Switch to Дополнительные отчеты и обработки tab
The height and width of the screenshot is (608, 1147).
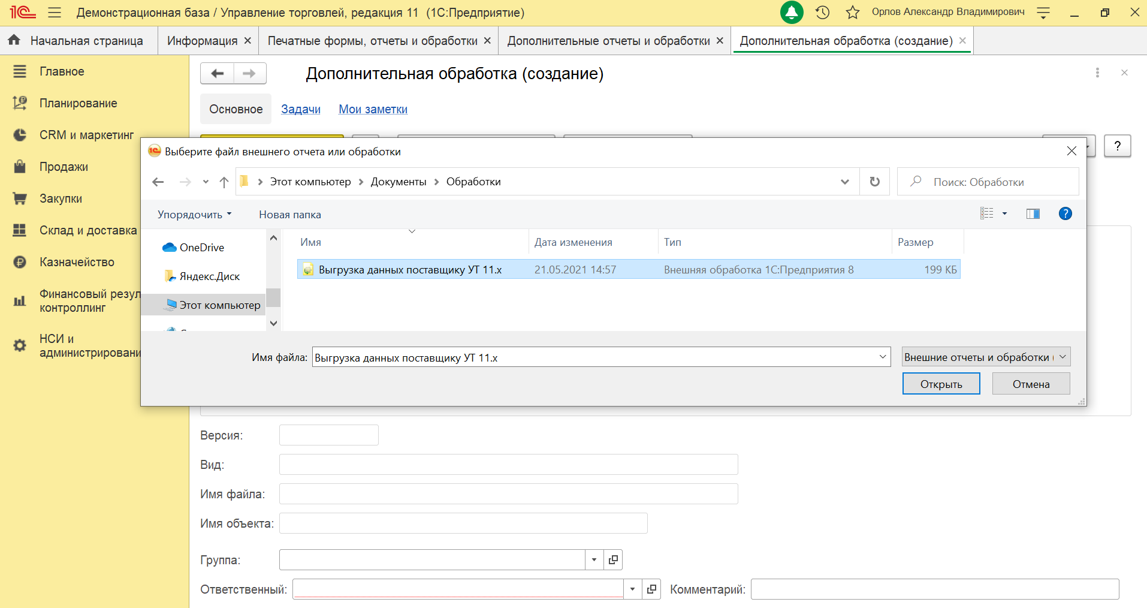608,40
